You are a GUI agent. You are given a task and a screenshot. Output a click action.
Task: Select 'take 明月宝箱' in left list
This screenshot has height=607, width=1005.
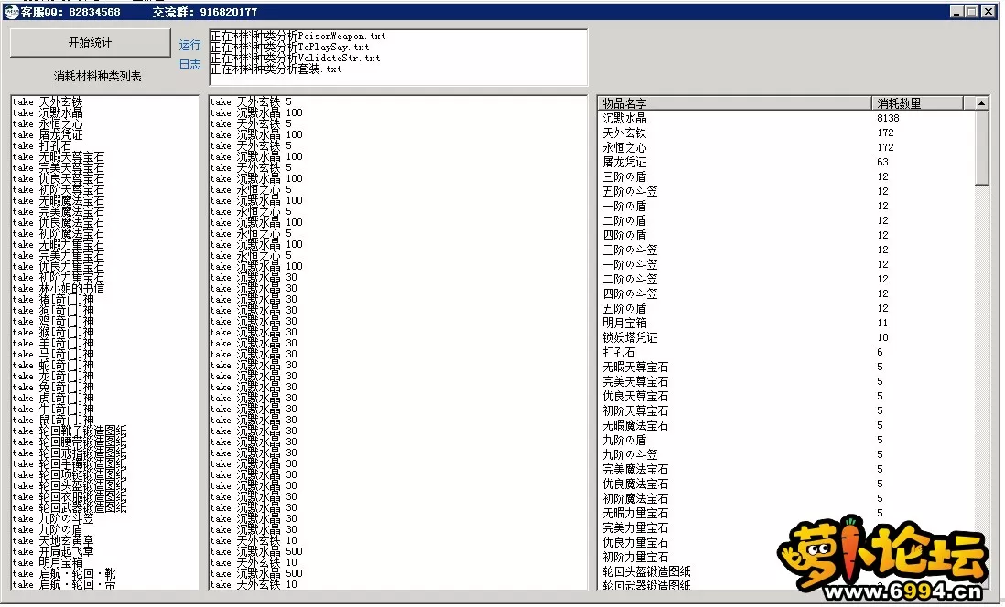click(x=48, y=563)
